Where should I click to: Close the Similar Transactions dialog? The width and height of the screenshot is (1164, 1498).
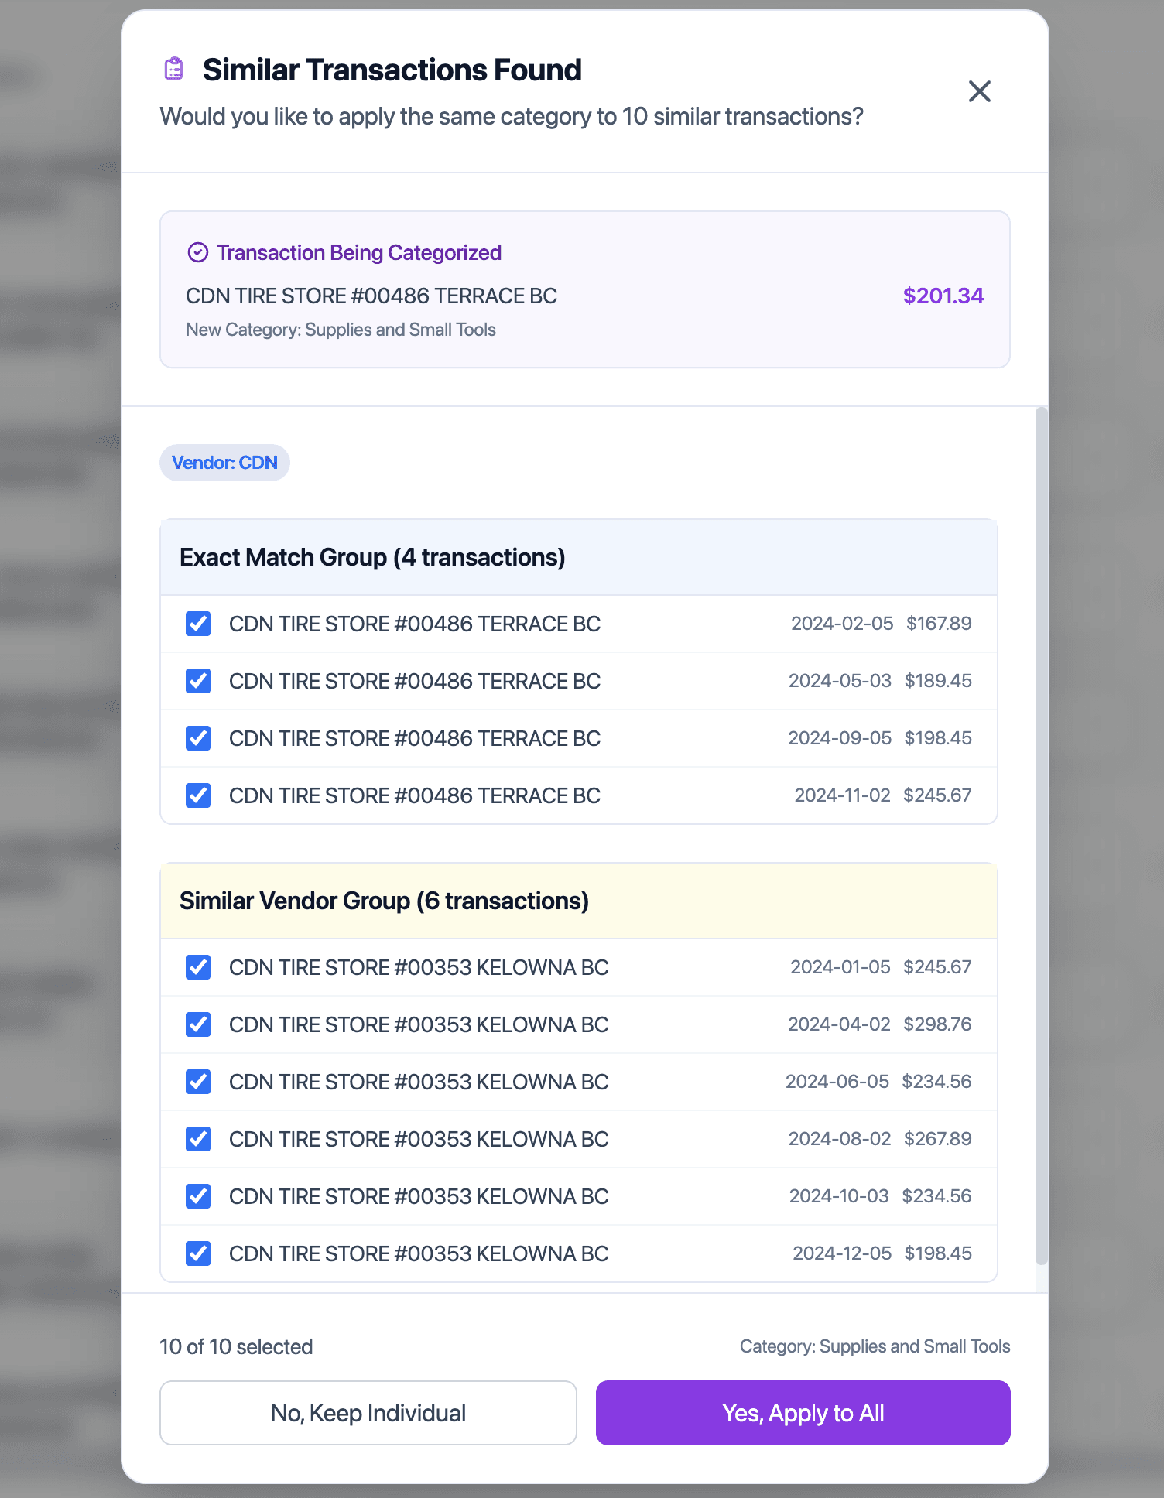[980, 91]
